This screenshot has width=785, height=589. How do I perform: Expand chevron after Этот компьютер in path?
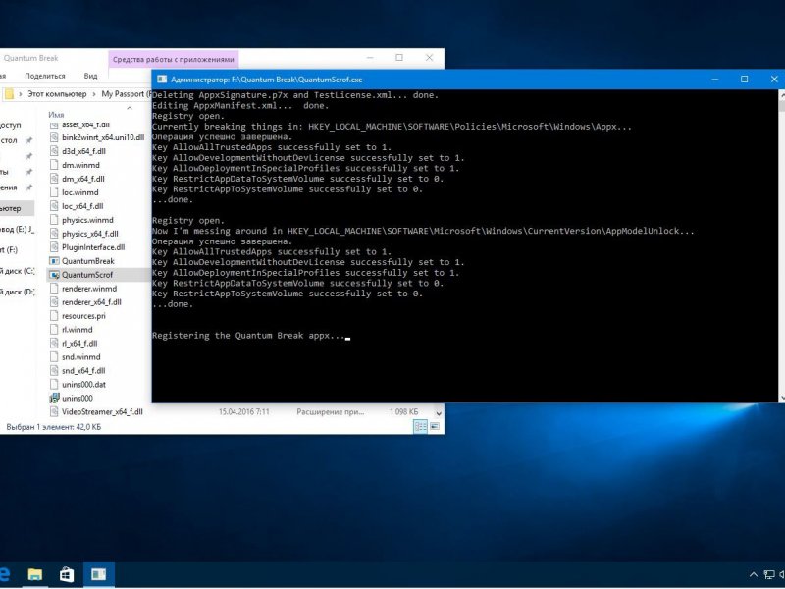(93, 93)
